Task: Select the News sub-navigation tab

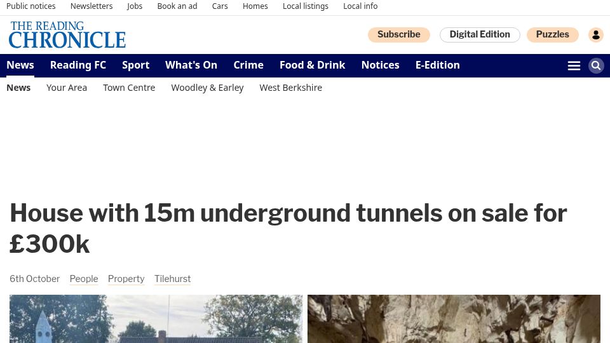Action: click(x=18, y=88)
